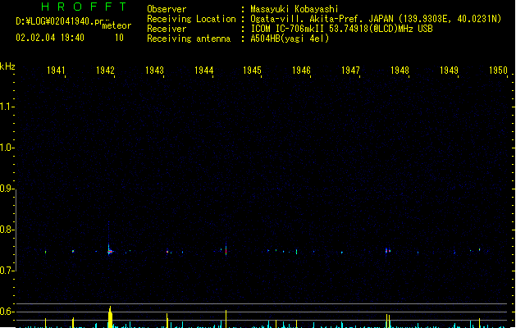
Task: Click the 1944 time axis marker
Action: [x=203, y=71]
